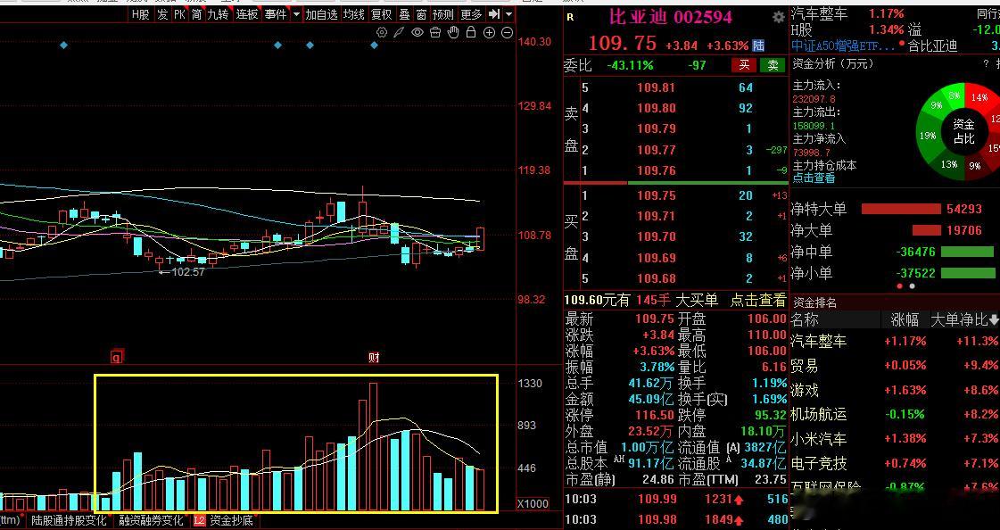1000x530 pixels.
Task: Click the 财 financial report marker
Action: (375, 357)
